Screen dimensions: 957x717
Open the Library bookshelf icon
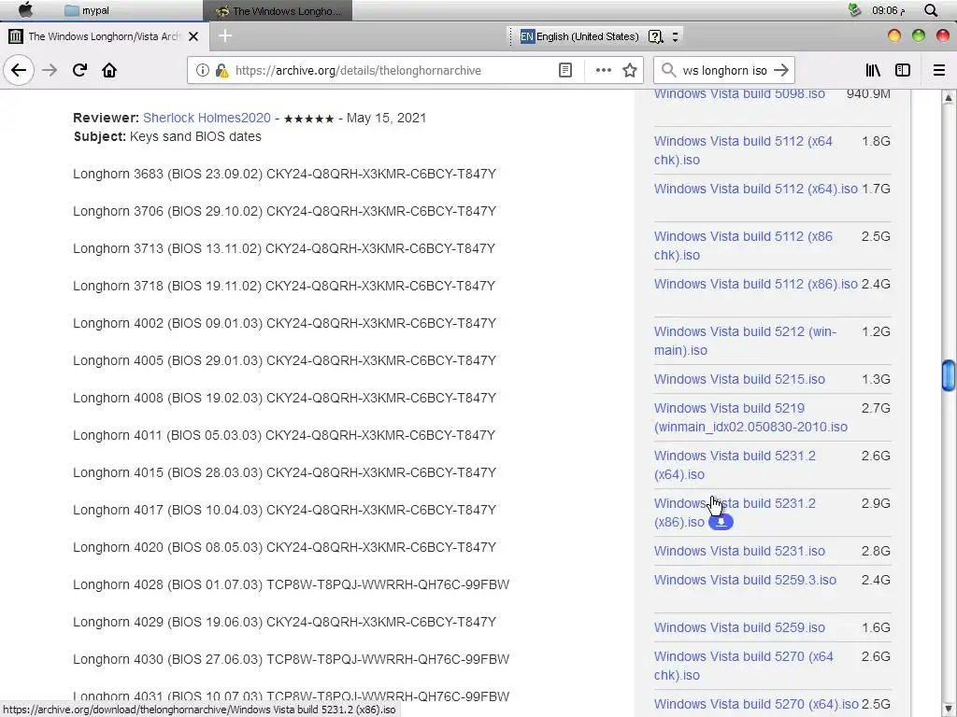pyautogui.click(x=873, y=70)
